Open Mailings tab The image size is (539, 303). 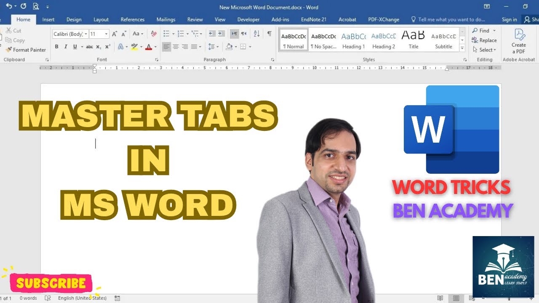[166, 19]
